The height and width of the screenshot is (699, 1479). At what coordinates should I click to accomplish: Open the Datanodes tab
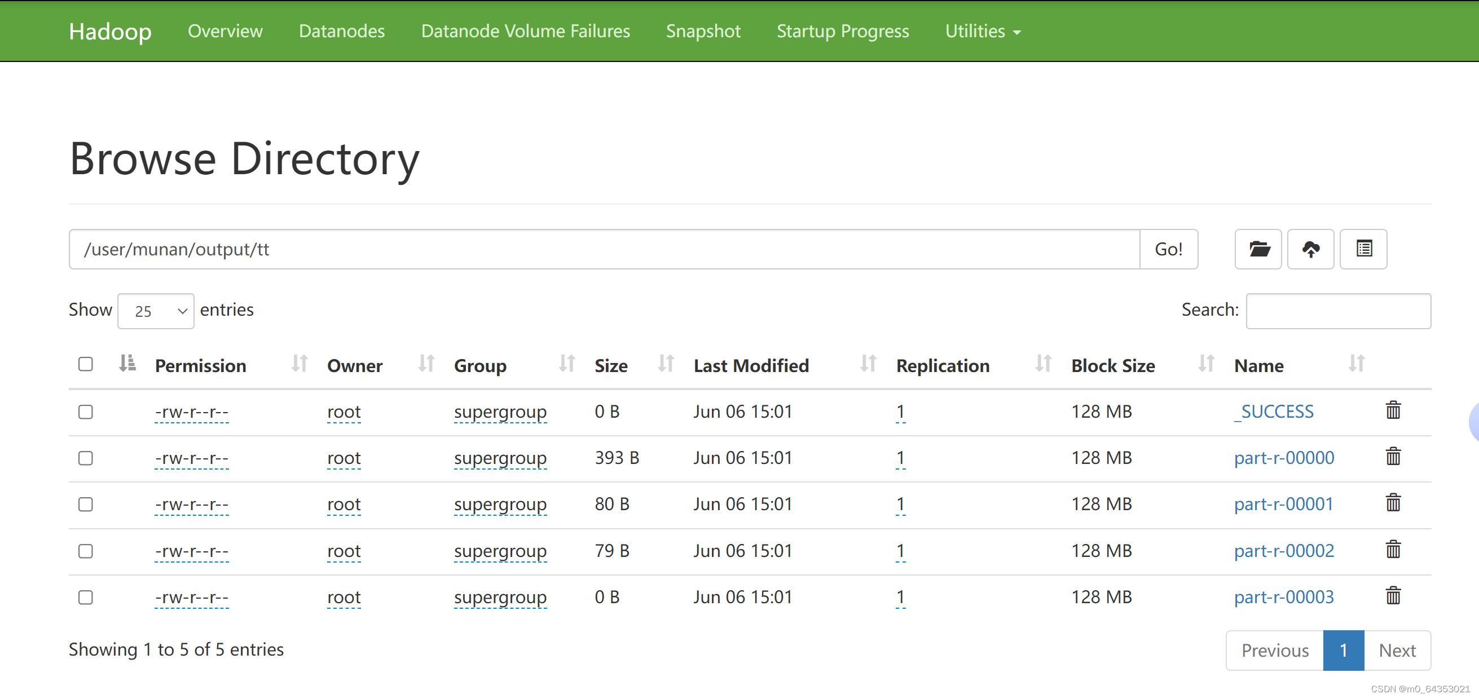342,31
